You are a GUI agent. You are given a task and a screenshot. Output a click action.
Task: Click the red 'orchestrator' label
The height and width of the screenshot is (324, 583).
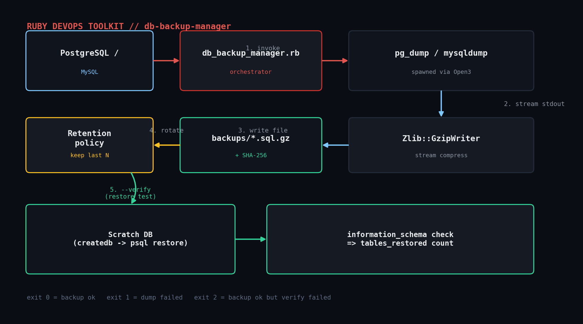251,72
